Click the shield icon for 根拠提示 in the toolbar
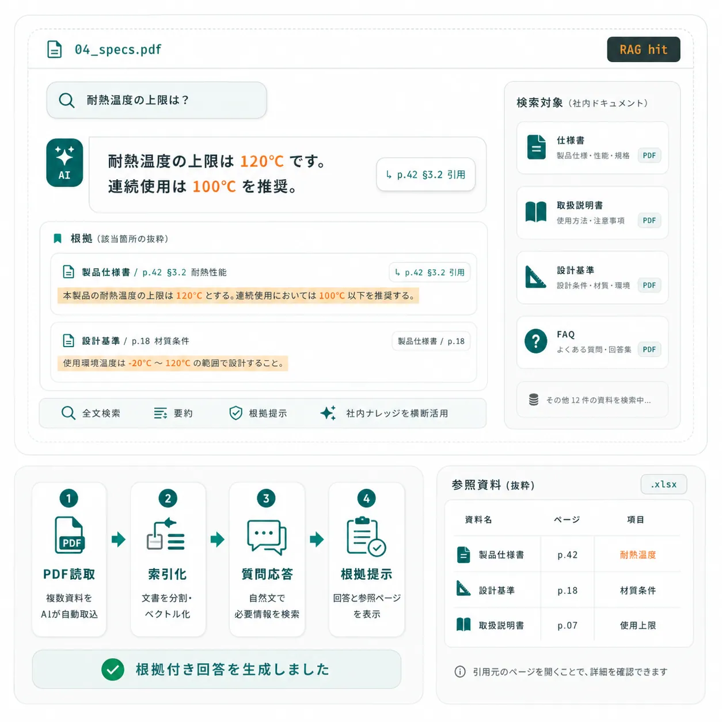The image size is (722, 722). tap(235, 413)
